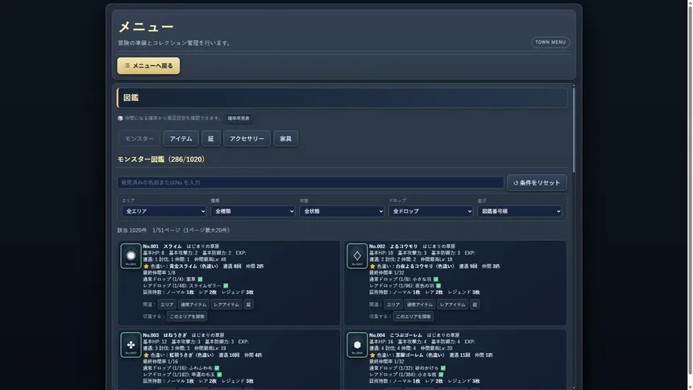This screenshot has height=390, width=693.
Task: Switch to the アイテム tab
Action: (181, 139)
